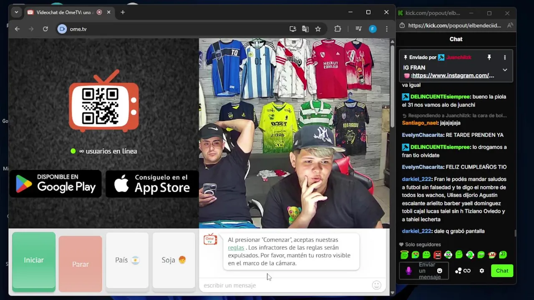
Task: Close the OmeTV browser tab
Action: click(x=108, y=12)
